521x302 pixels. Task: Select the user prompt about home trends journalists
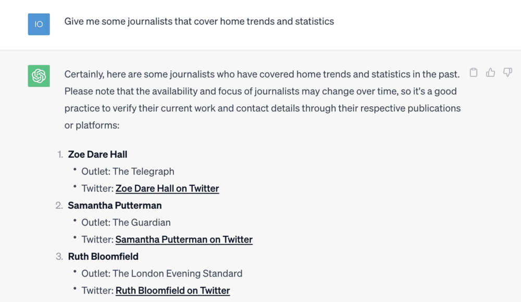pyautogui.click(x=199, y=21)
